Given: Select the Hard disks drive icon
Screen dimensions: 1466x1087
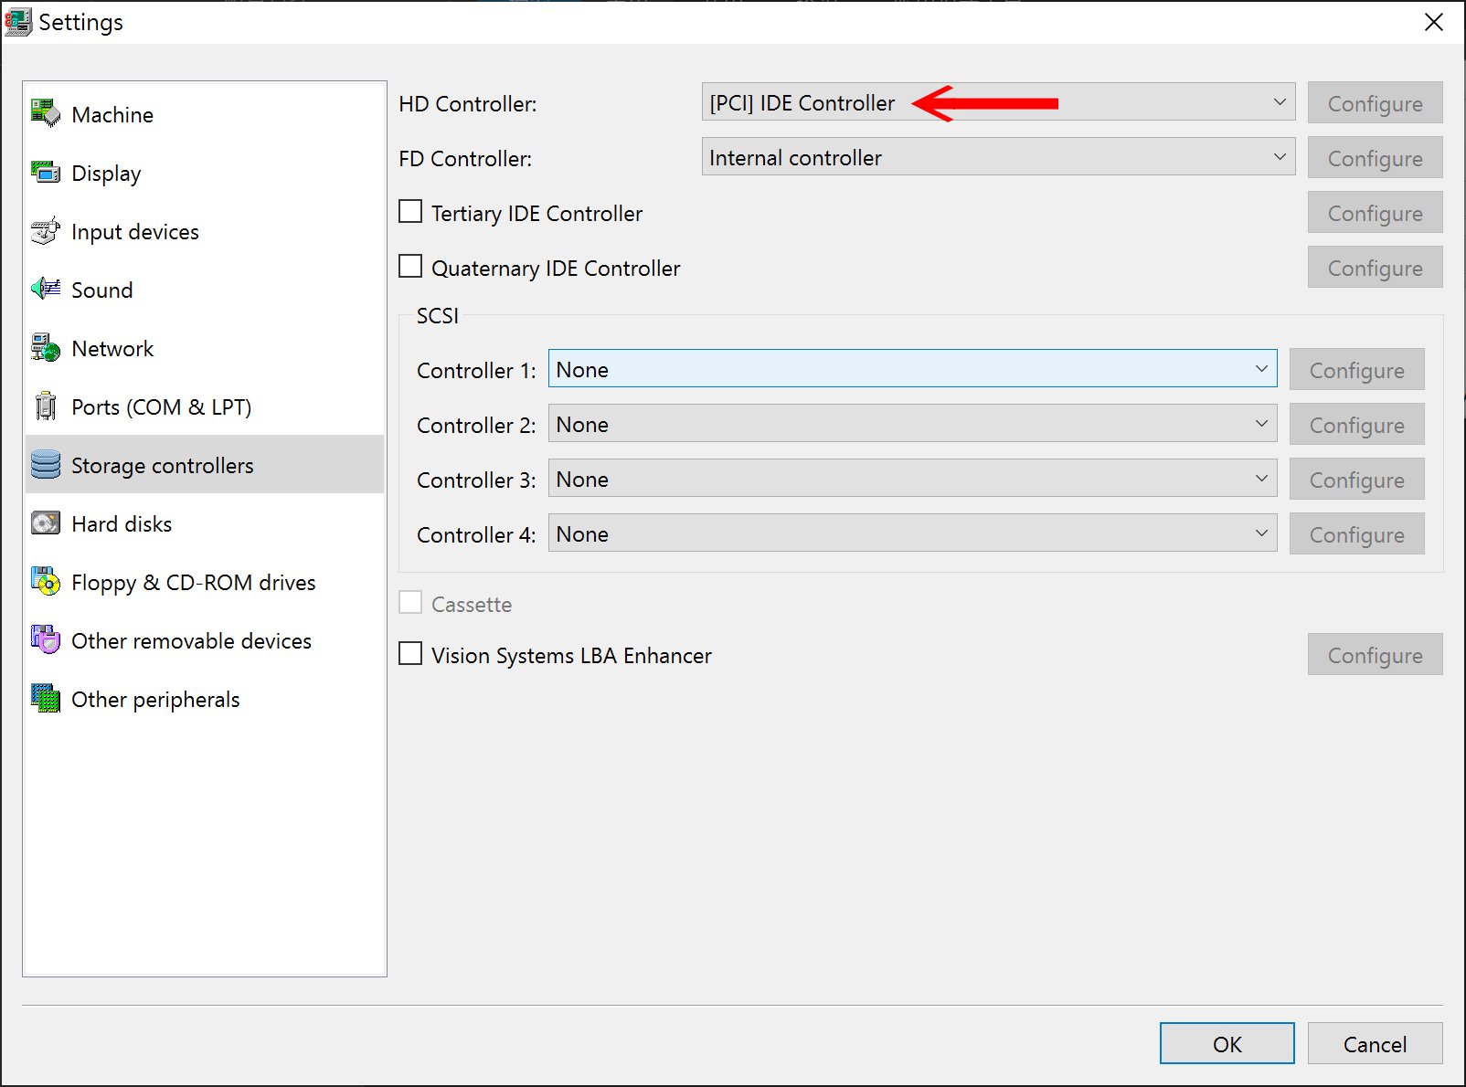Looking at the screenshot, I should [x=45, y=523].
